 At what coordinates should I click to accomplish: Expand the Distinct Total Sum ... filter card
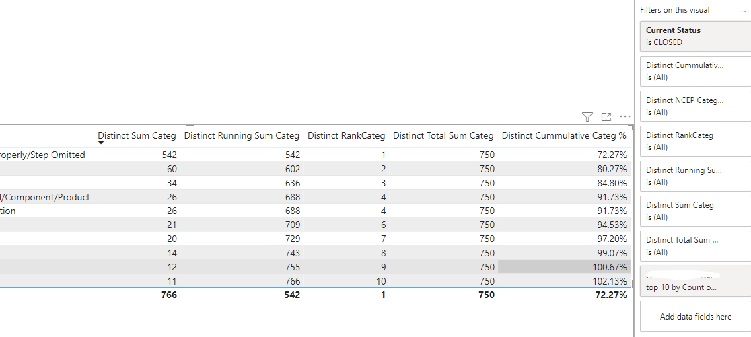[696, 246]
